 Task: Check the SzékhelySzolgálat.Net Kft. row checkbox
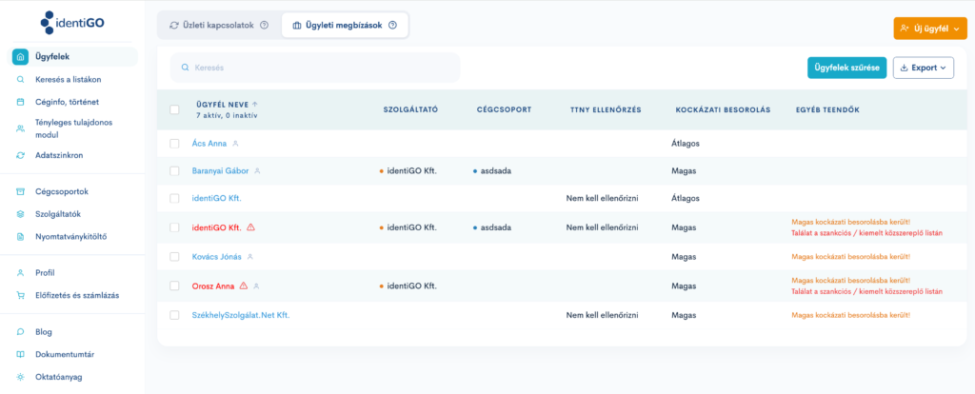pyautogui.click(x=175, y=315)
